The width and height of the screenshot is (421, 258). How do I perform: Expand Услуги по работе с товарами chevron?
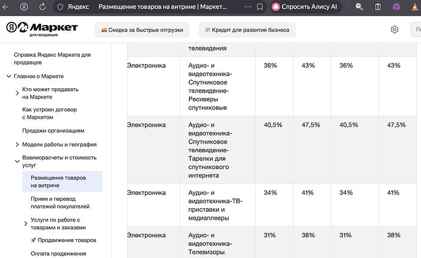(26, 223)
